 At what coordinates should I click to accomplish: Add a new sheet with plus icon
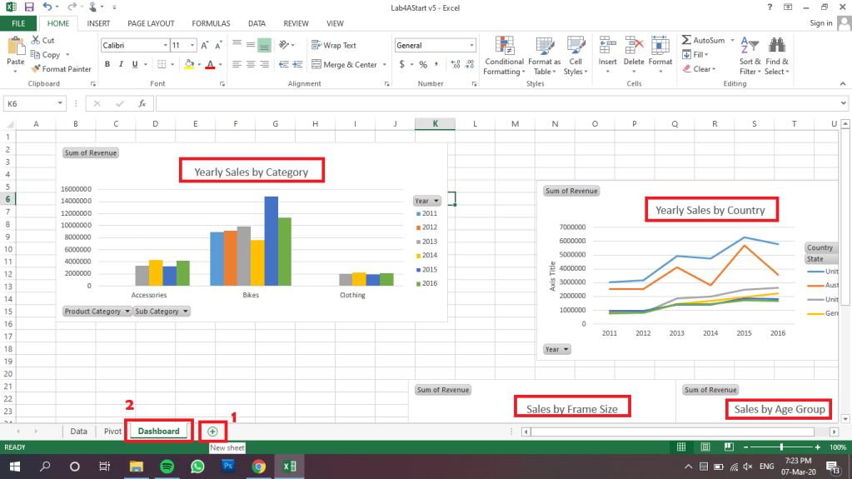(x=212, y=432)
